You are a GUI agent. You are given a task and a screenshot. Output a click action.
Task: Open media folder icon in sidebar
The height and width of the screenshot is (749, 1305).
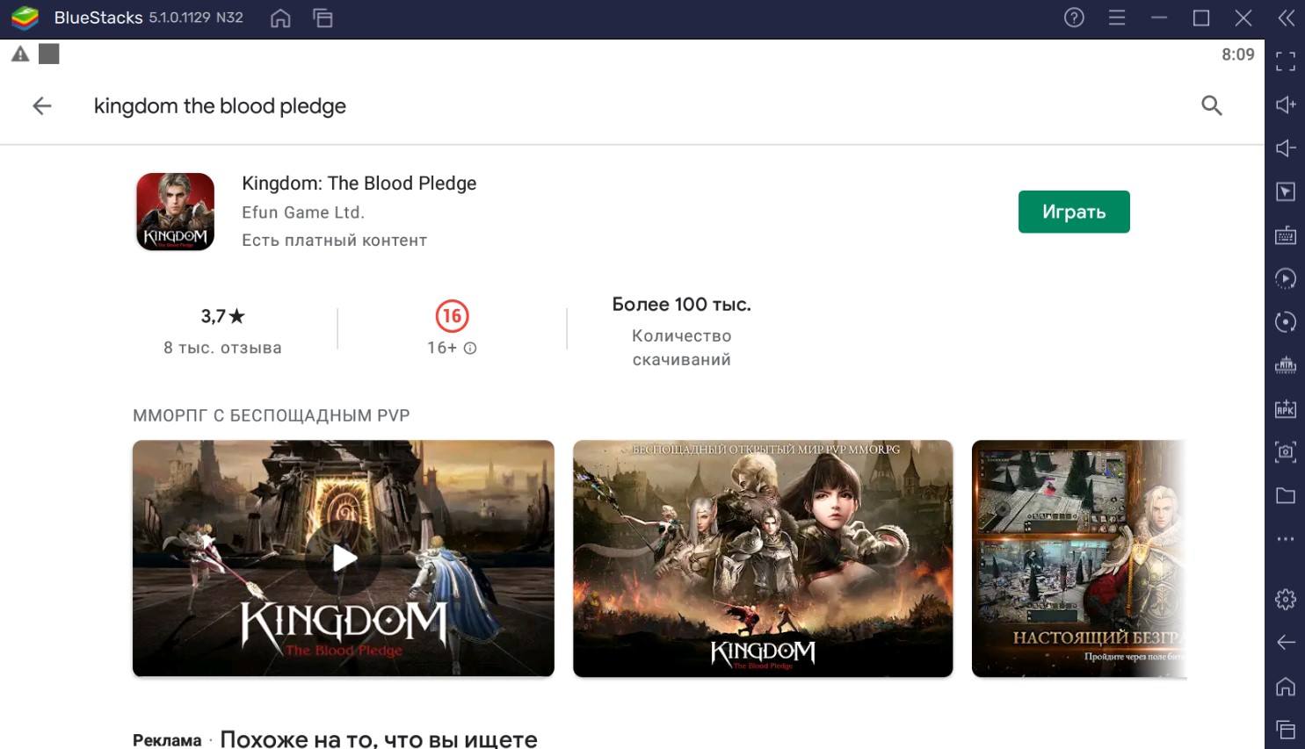click(1286, 495)
